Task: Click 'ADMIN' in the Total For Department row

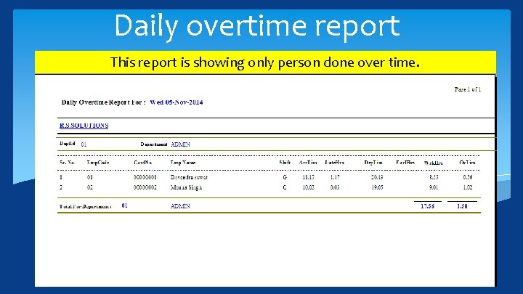Action: pos(180,206)
